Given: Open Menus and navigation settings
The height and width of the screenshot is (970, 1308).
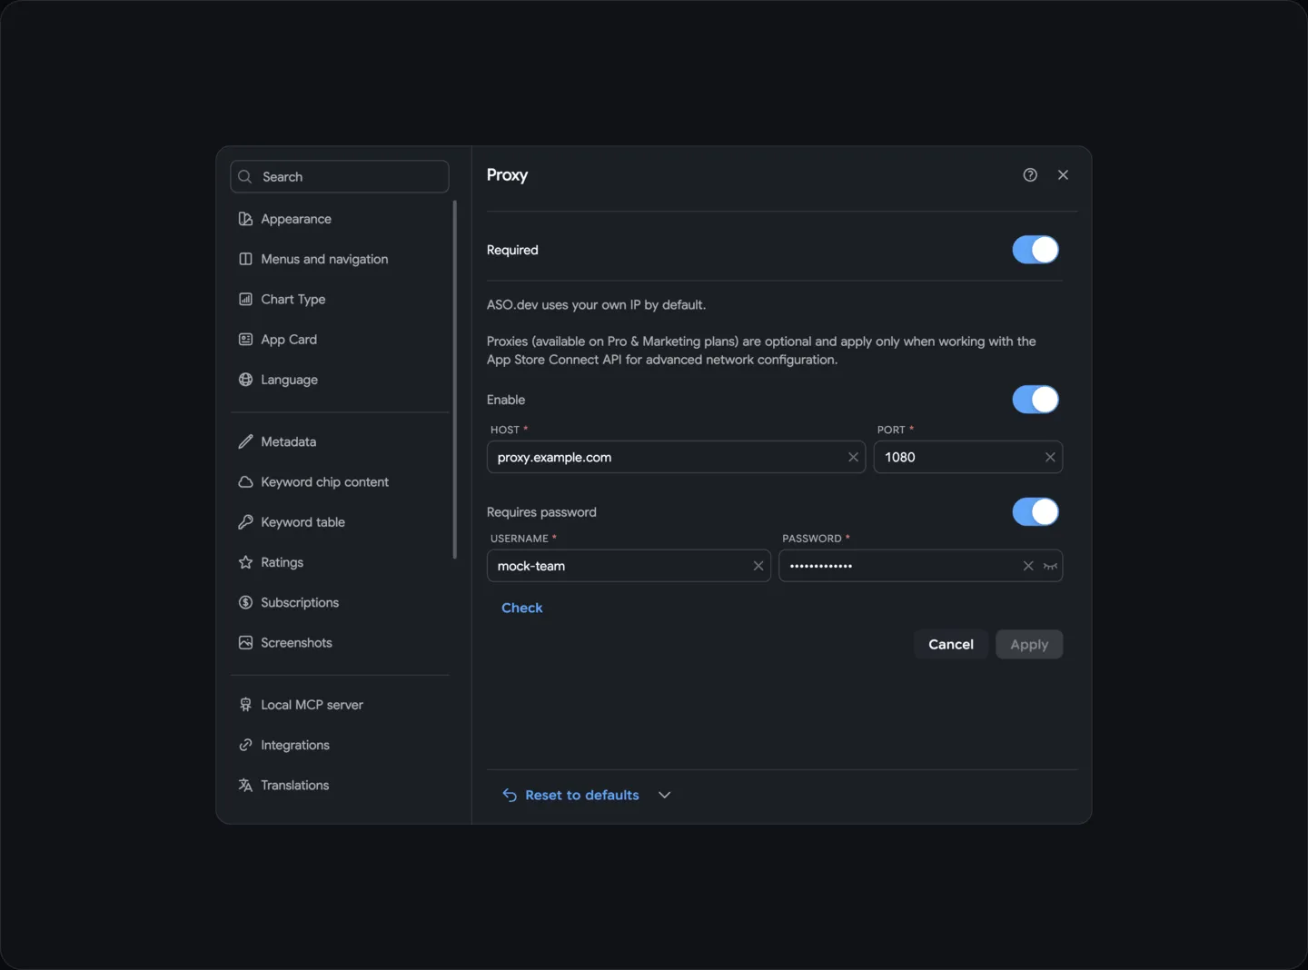Looking at the screenshot, I should 340,260.
